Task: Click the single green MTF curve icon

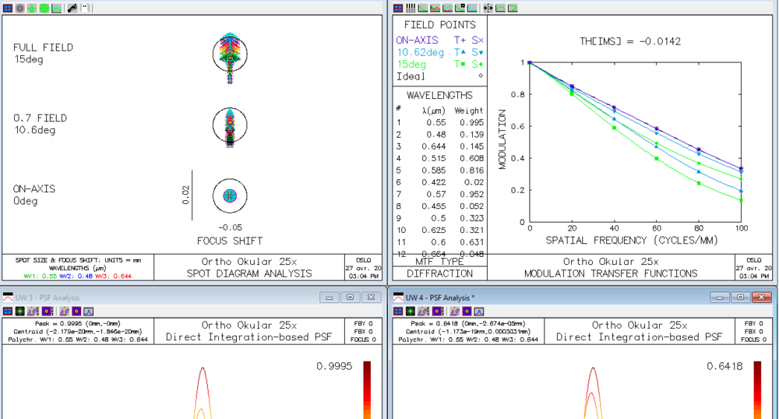Action: tap(423, 9)
